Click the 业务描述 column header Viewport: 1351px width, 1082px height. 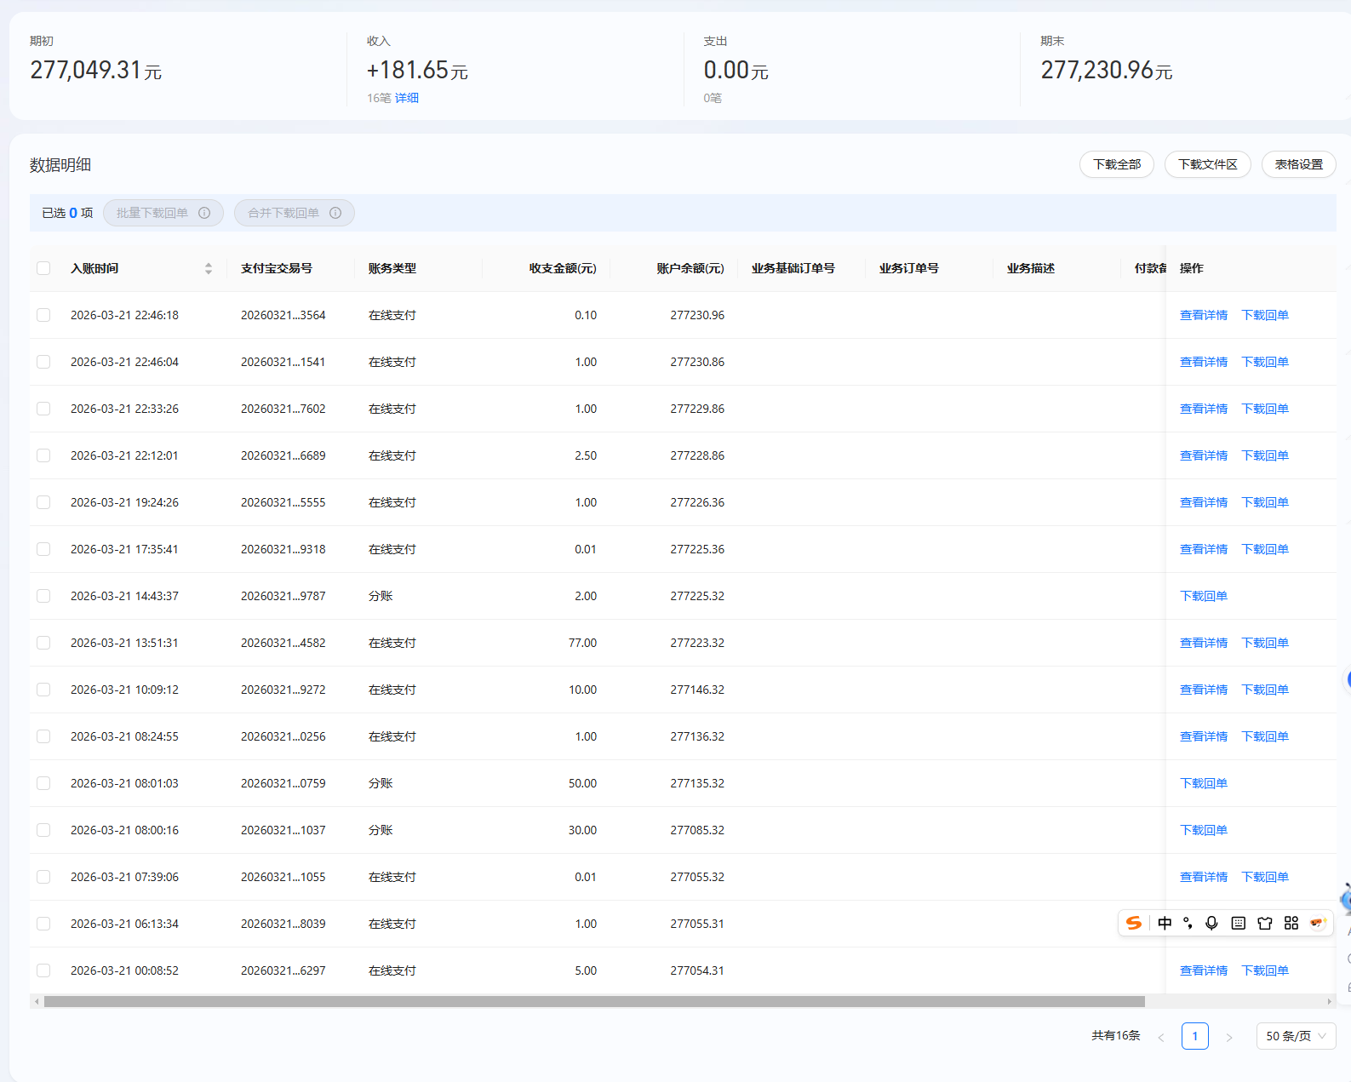tap(1030, 268)
